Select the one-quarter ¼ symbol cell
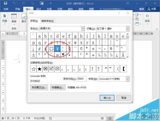160x121 pixels. (x=99, y=55)
